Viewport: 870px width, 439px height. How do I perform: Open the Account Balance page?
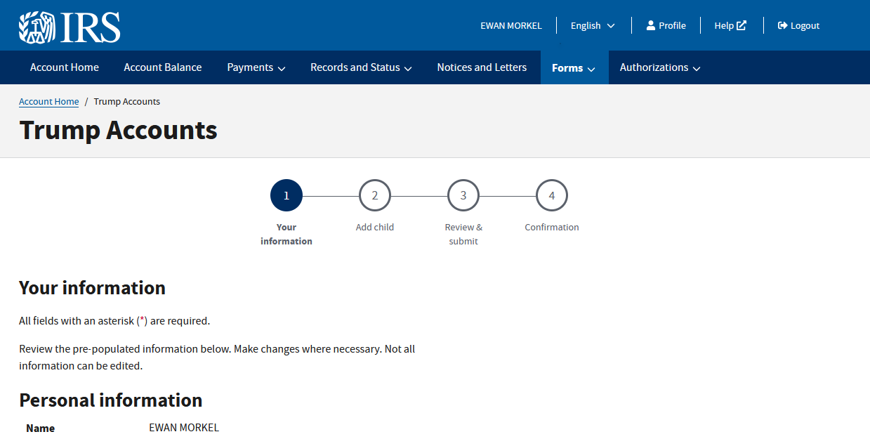(x=163, y=67)
